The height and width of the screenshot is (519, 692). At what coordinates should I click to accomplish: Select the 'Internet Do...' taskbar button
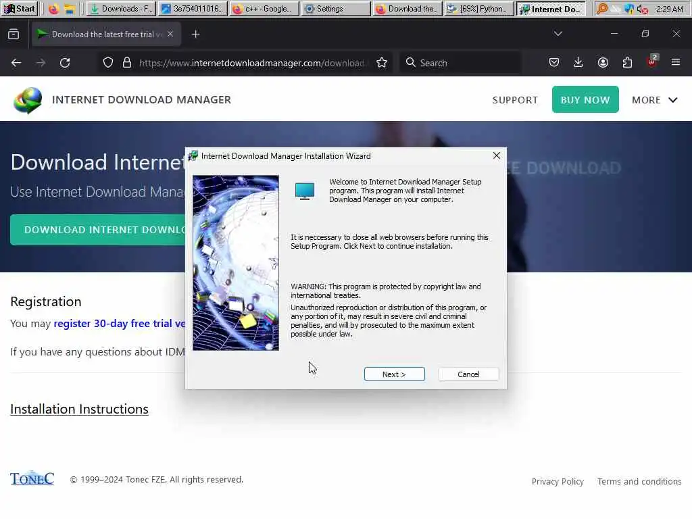tap(551, 9)
